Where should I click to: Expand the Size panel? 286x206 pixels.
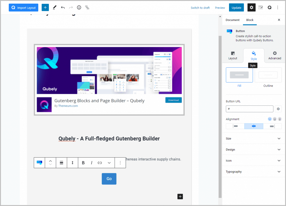pos(253,138)
